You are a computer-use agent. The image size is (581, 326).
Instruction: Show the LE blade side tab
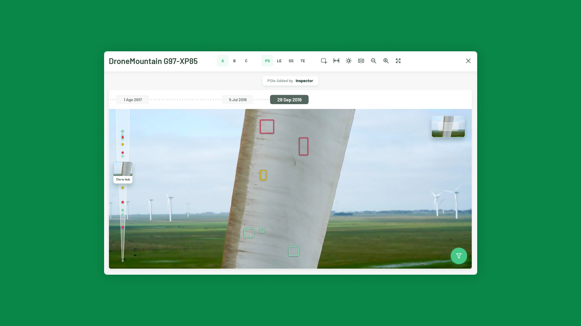pyautogui.click(x=279, y=61)
